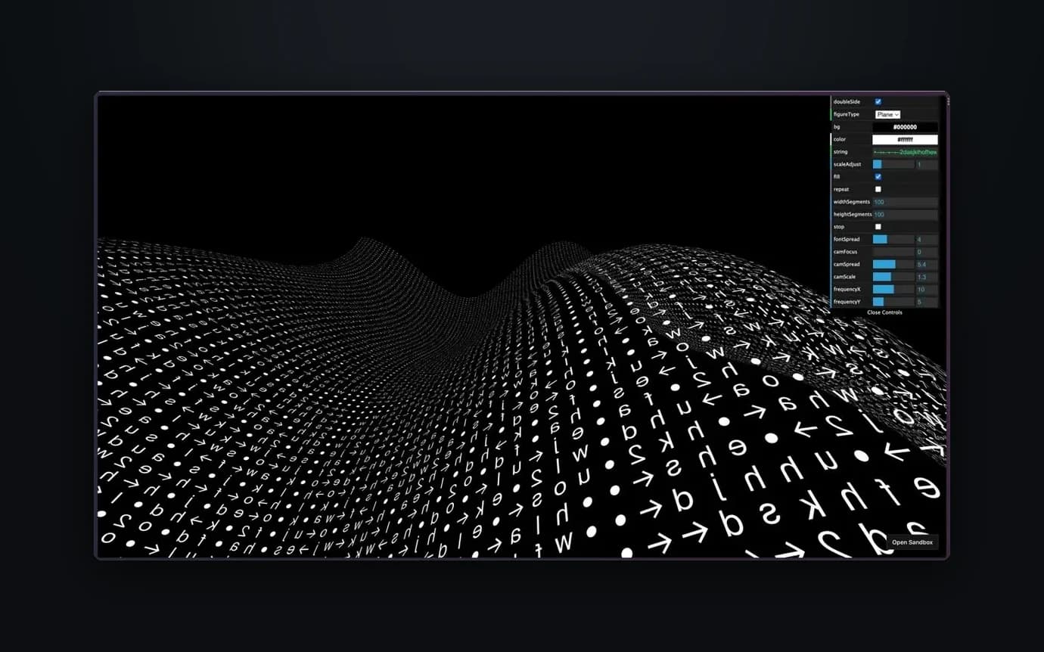Click the camFocus slider track
The height and width of the screenshot is (652, 1044).
click(893, 252)
